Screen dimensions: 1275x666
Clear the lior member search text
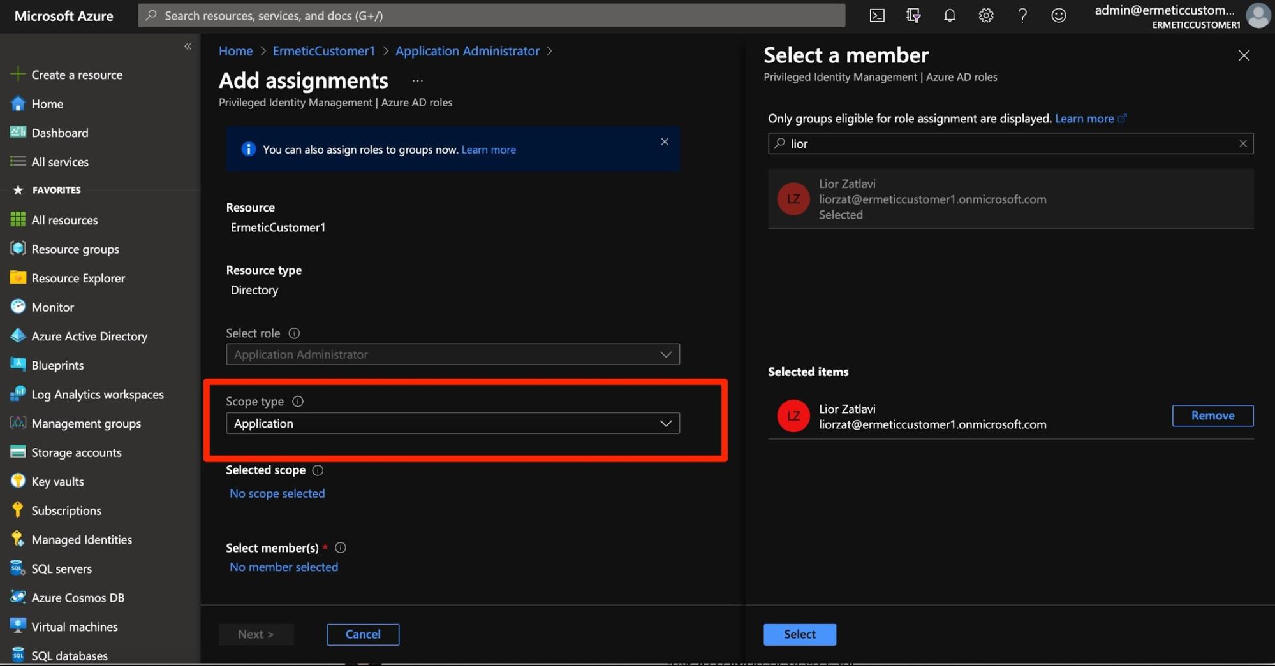1242,143
